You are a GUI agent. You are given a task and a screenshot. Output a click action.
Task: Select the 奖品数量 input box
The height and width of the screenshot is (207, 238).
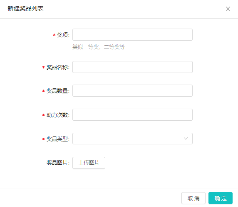click(x=132, y=90)
